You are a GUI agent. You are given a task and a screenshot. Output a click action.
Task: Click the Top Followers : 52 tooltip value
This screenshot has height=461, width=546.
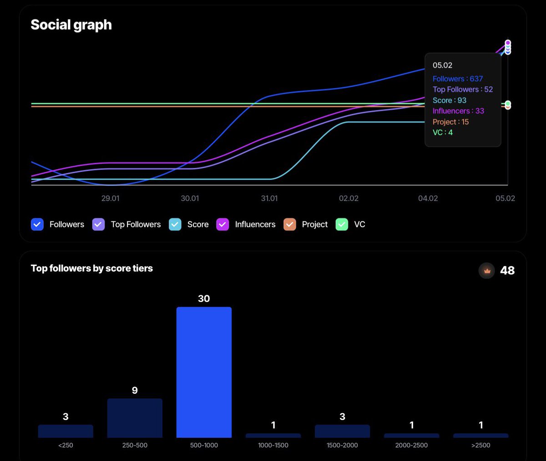(463, 90)
